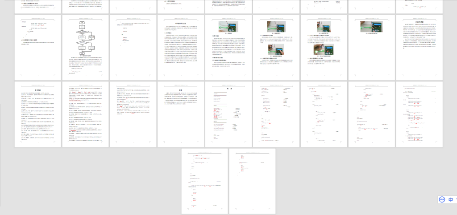The width and height of the screenshot is (457, 215).
Task: Open the page with the flowchart diagram
Action: (x=86, y=47)
